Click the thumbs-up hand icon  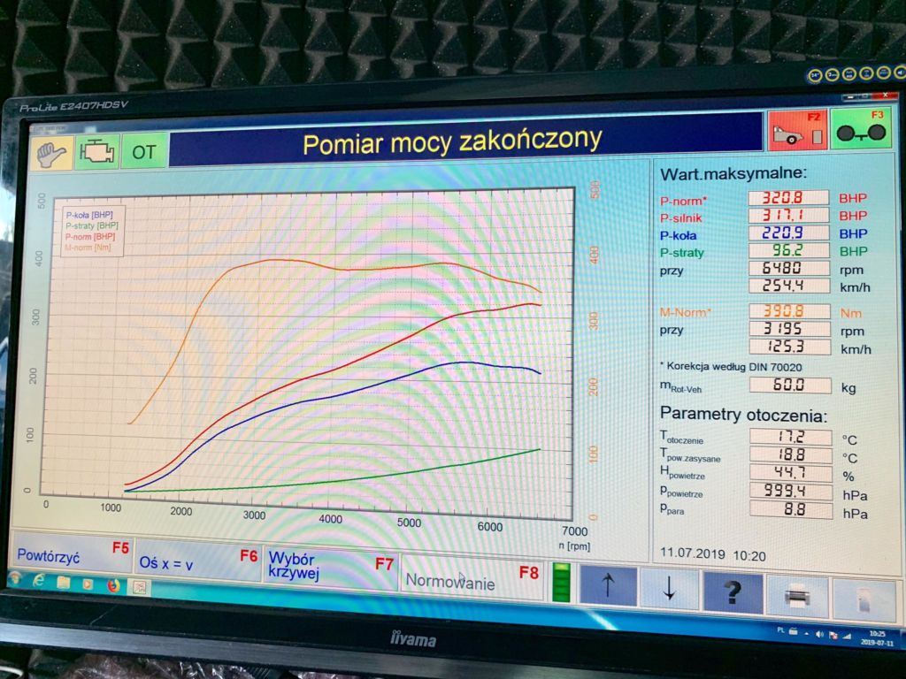50,152
